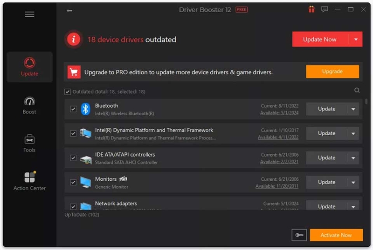
Task: Click the badge icon beside Monitors
Action: pos(123,179)
